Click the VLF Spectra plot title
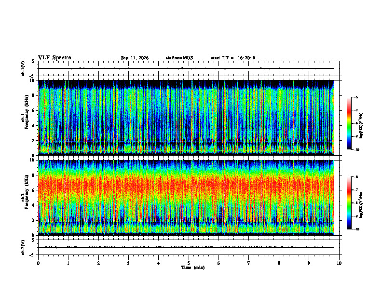The width and height of the screenshot is (382, 295). [55, 58]
